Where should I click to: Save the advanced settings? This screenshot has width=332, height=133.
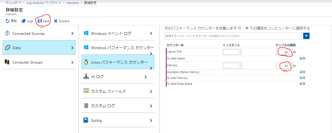(x=43, y=21)
